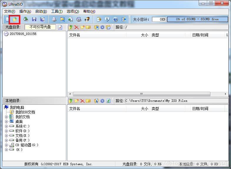Expand the 备用 (F:) drive node

tap(6, 140)
